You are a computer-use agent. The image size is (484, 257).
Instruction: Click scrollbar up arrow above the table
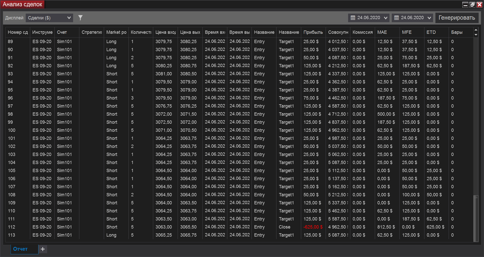point(476,30)
